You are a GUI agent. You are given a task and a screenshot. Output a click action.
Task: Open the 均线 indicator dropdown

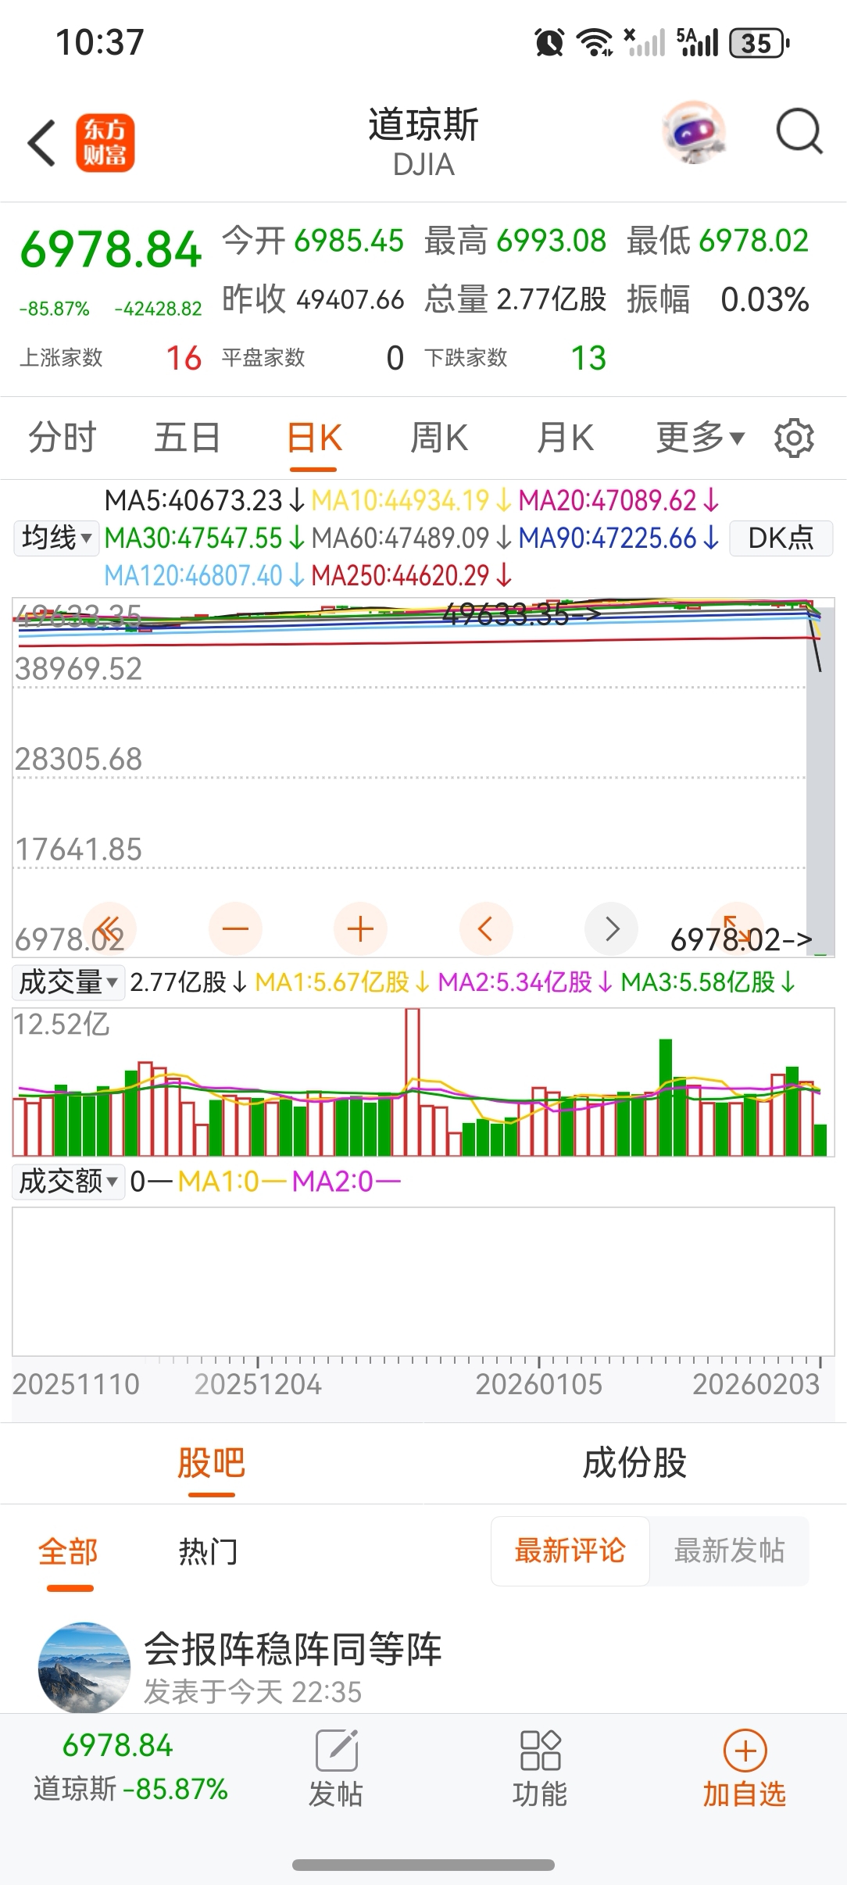pos(56,538)
